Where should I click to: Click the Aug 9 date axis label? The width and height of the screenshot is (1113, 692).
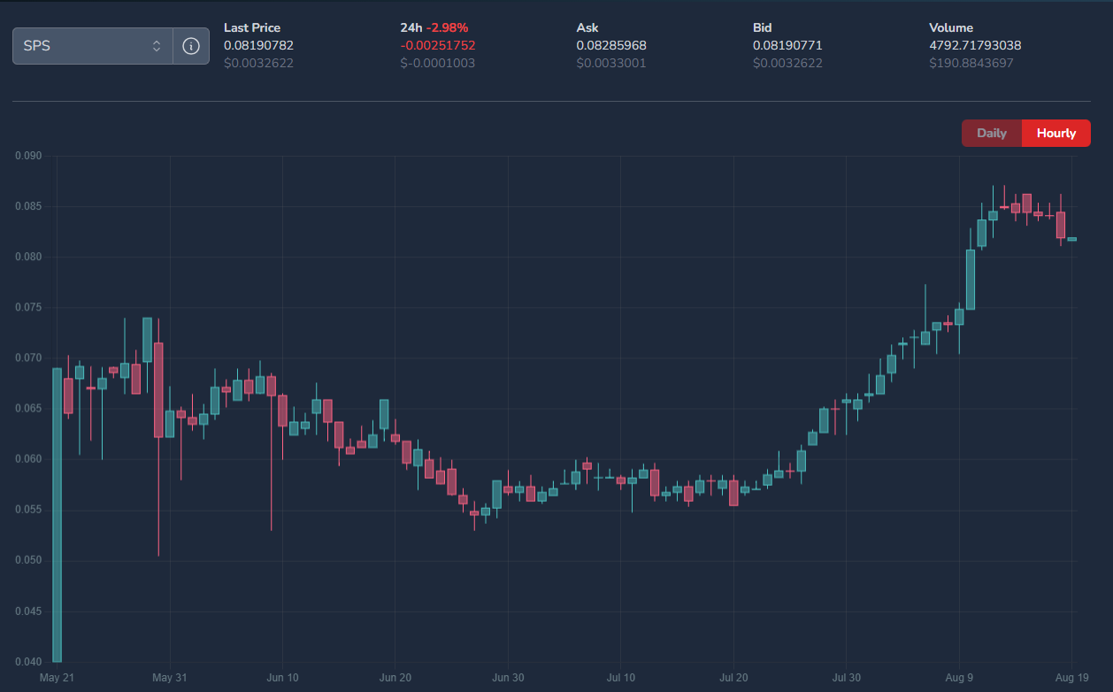[958, 678]
